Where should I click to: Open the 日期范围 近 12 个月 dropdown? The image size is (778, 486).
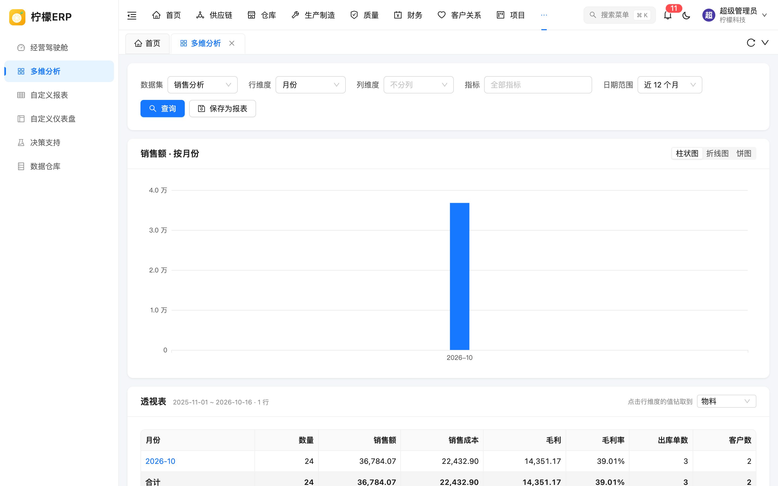click(670, 85)
